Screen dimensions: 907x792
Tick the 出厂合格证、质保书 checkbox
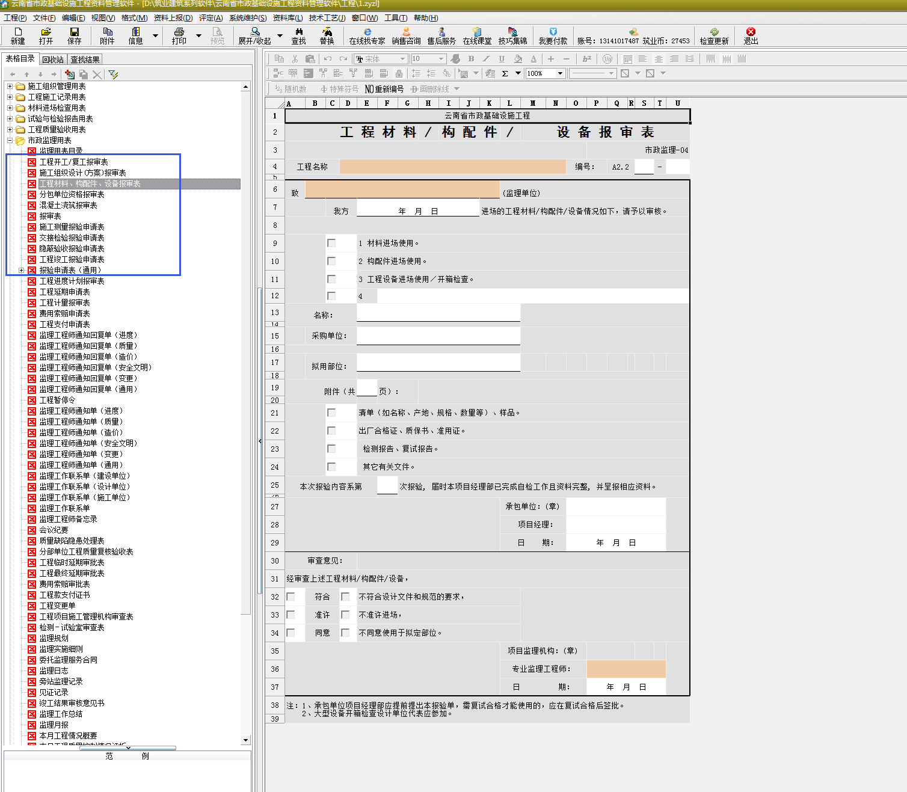coord(331,431)
